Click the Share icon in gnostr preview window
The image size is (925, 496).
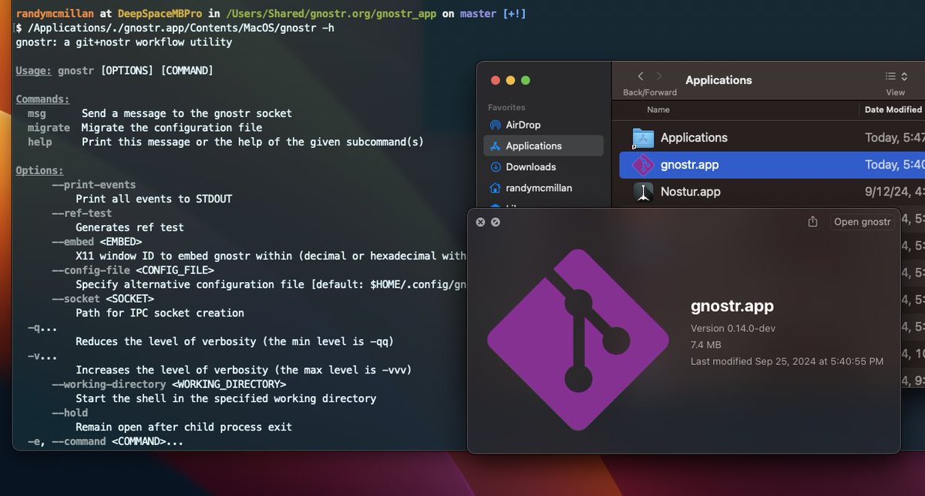(x=812, y=221)
